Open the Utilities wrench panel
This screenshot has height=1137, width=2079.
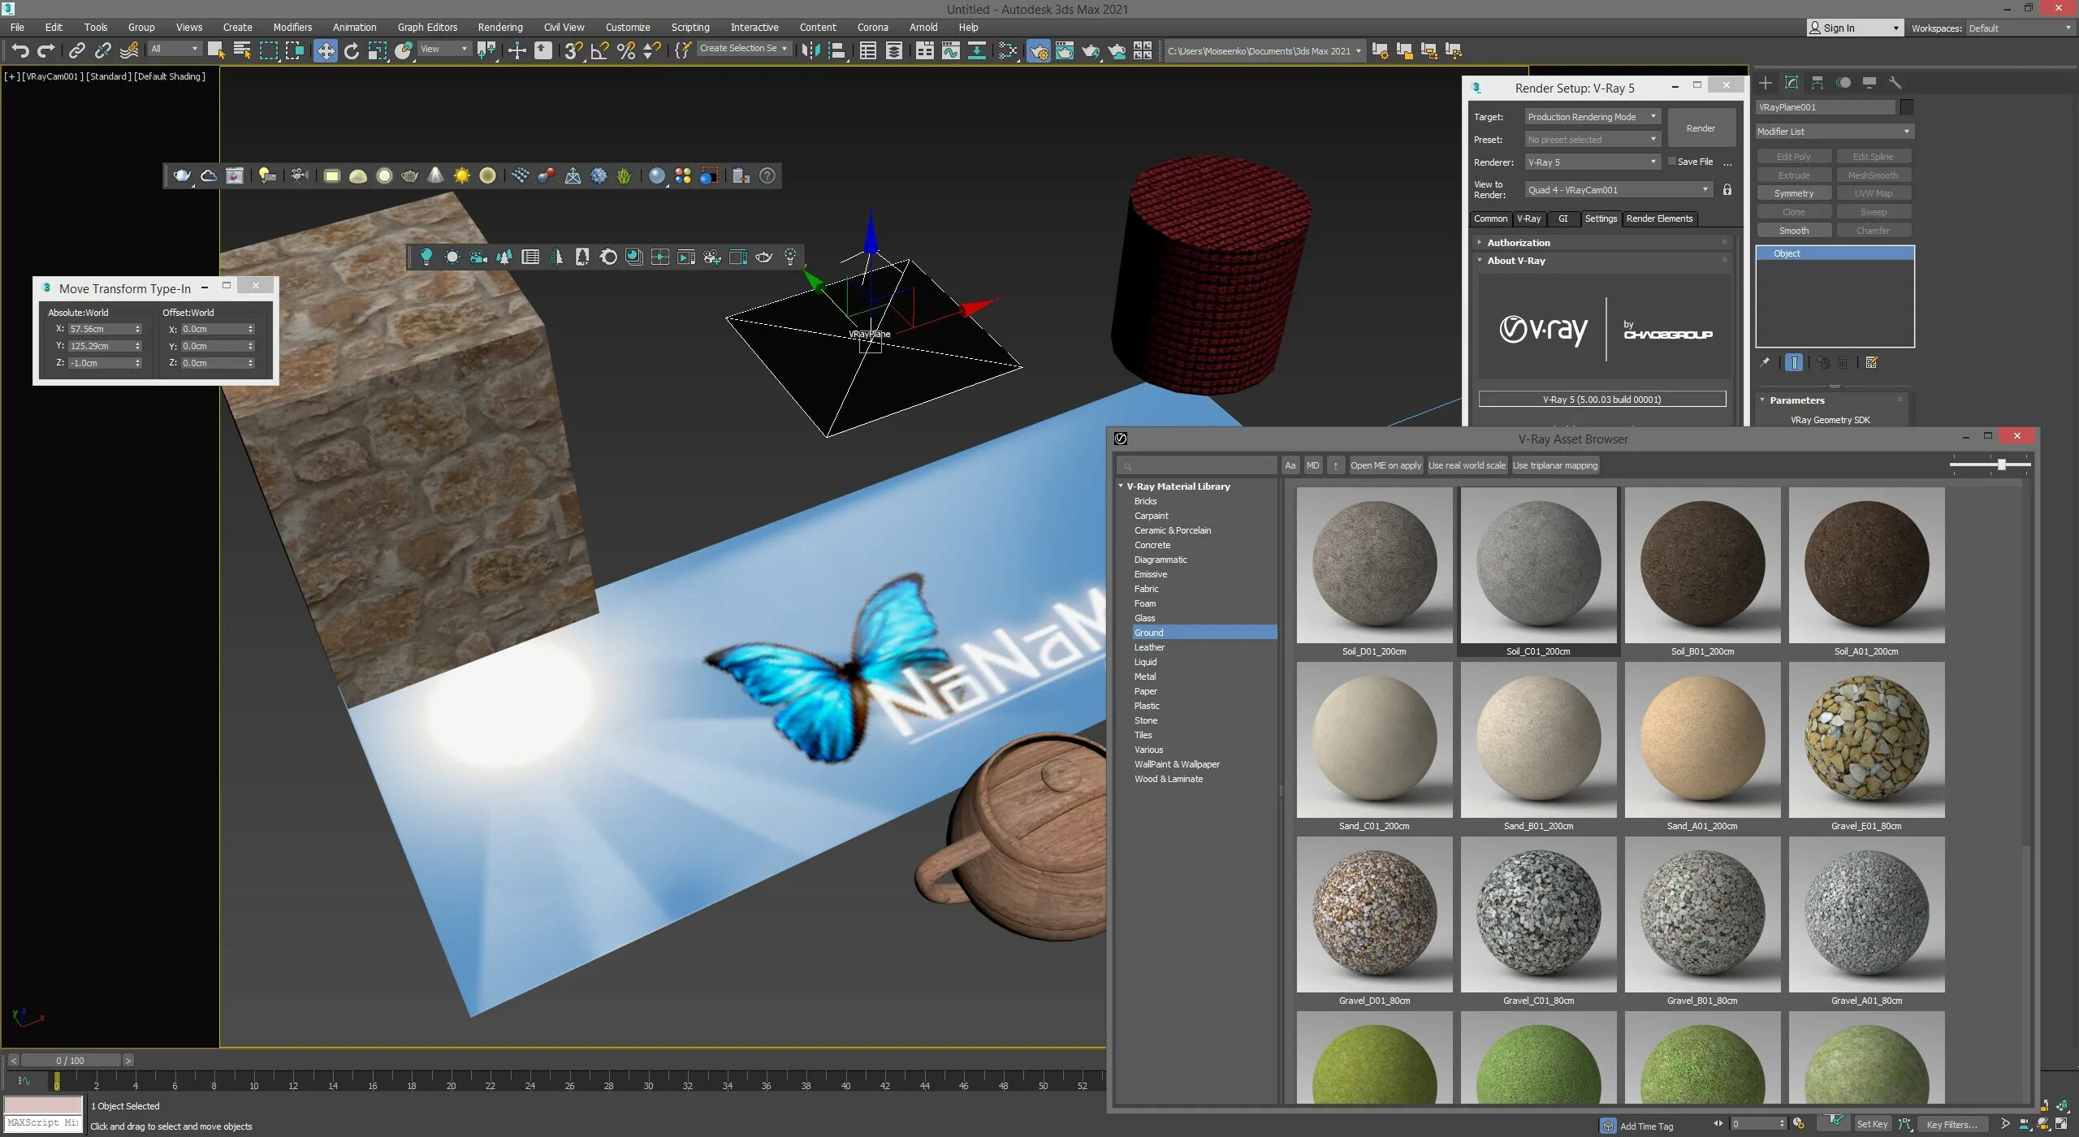(x=1895, y=83)
